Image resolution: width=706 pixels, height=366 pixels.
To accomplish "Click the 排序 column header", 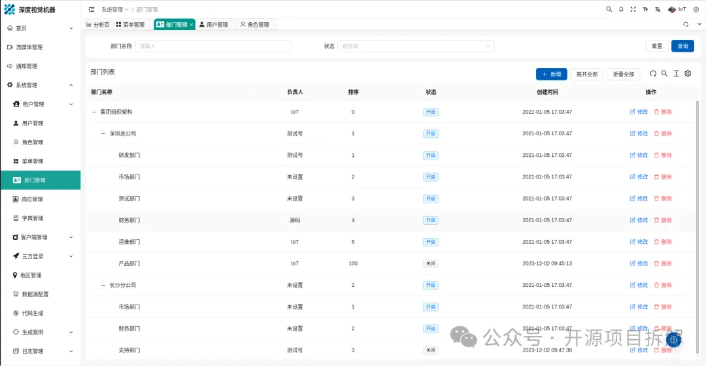I will (x=353, y=92).
